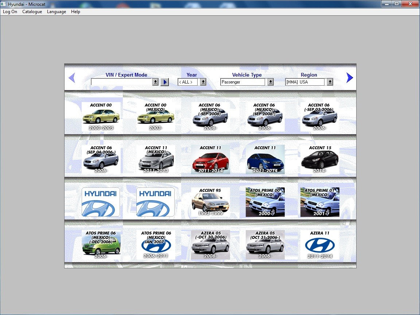Viewport: 420px width, 315px height.
Task: Click the right blue next-page arrow
Action: point(349,78)
